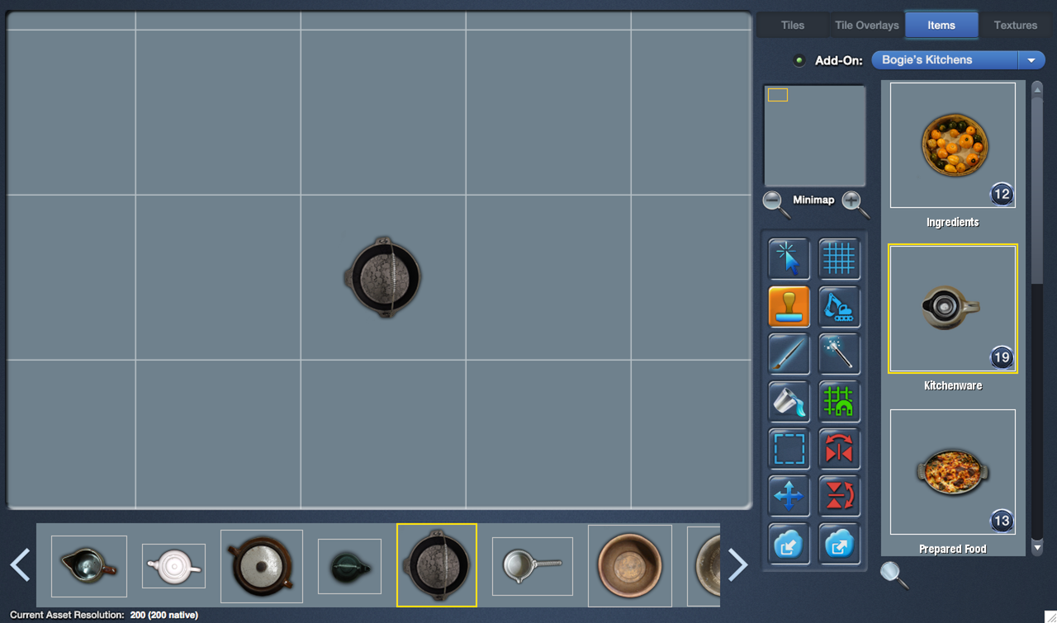The height and width of the screenshot is (623, 1057).
Task: Click the flip horizontal icon
Action: [x=839, y=449]
